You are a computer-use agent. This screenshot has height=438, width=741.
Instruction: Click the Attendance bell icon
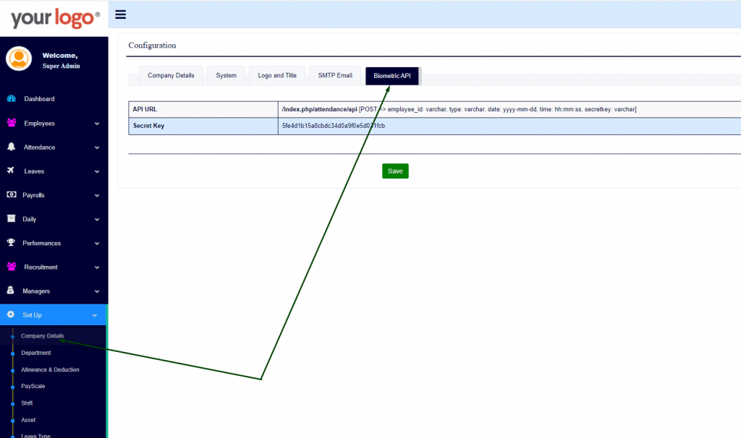[11, 147]
